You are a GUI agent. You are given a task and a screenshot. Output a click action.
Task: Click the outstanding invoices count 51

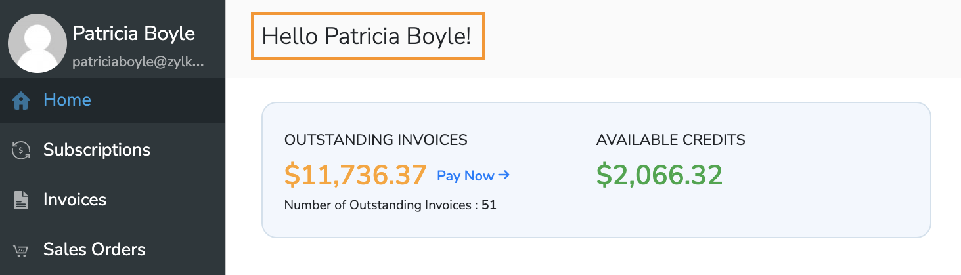pos(489,205)
